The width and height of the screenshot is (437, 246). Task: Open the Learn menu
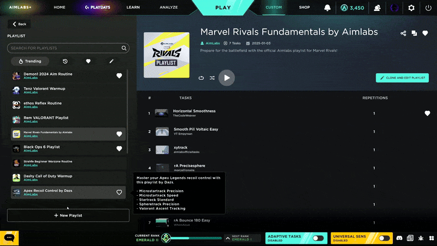(x=133, y=7)
